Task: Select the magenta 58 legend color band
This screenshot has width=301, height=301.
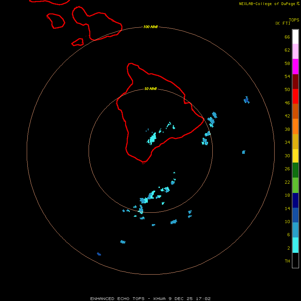Action: tap(295, 67)
